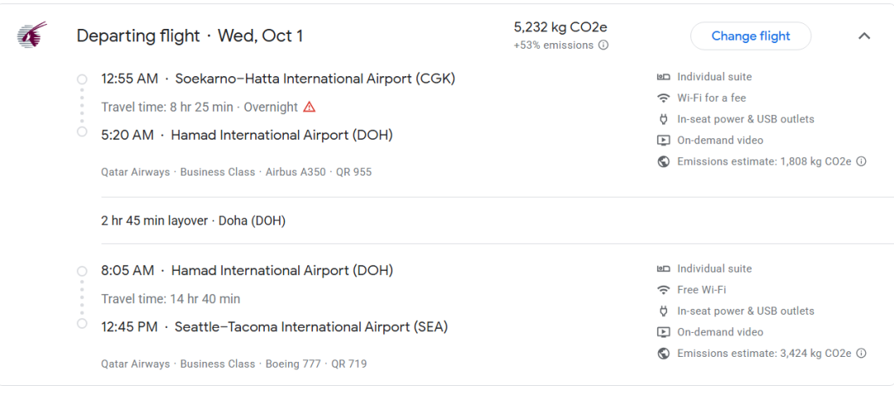894x395 pixels.
Task: Click first flight's on-demand video icon
Action: [x=663, y=140]
